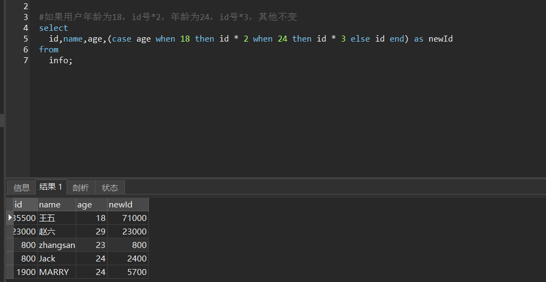546x282 pixels.
Task: Click the newId value 71000
Action: [x=128, y=218]
